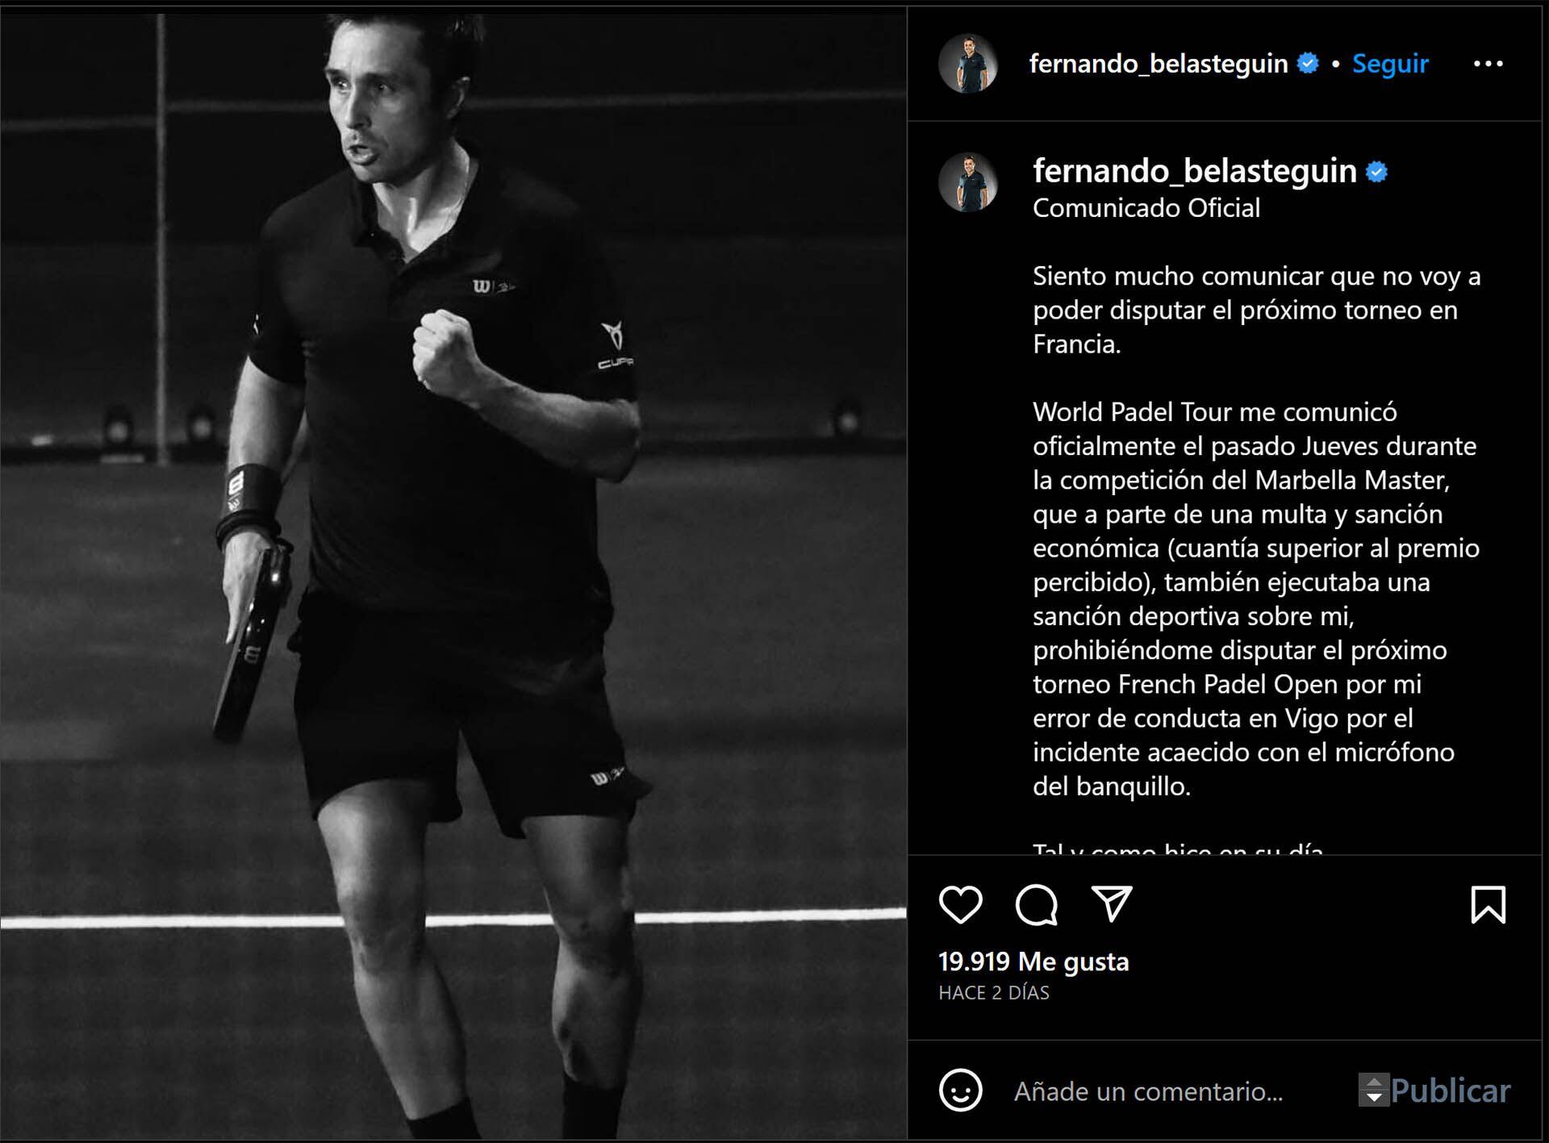Viewport: 1549px width, 1143px height.
Task: Like the post with the heart icon
Action: coord(961,904)
